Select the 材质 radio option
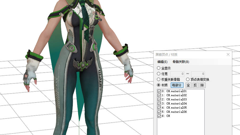Screen dimensions: 240x135 point(159,85)
